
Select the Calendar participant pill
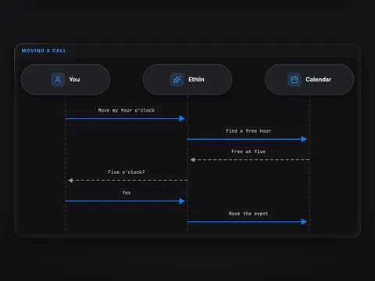tap(309, 80)
